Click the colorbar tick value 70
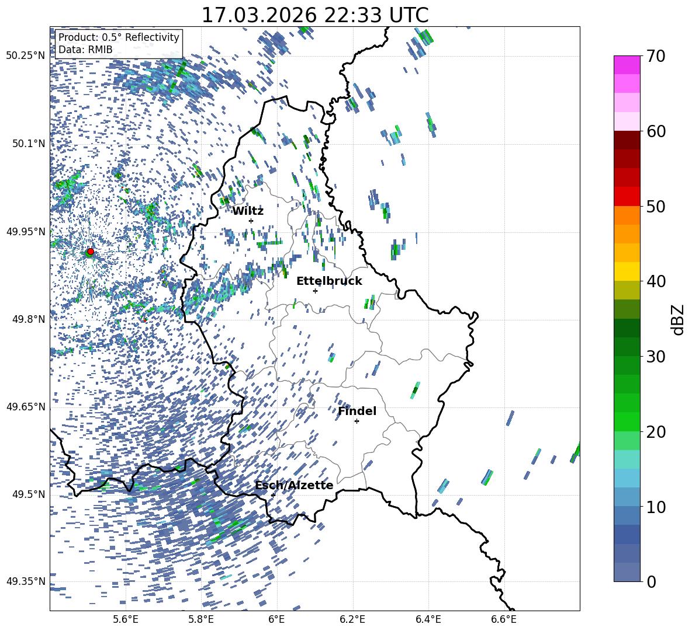The width and height of the screenshot is (692, 631). (x=656, y=57)
